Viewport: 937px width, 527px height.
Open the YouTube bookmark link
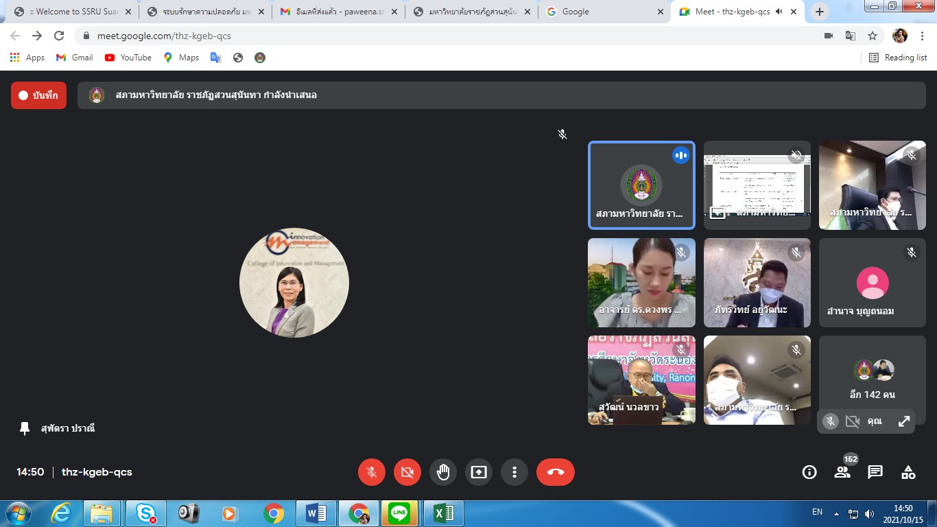pyautogui.click(x=128, y=58)
